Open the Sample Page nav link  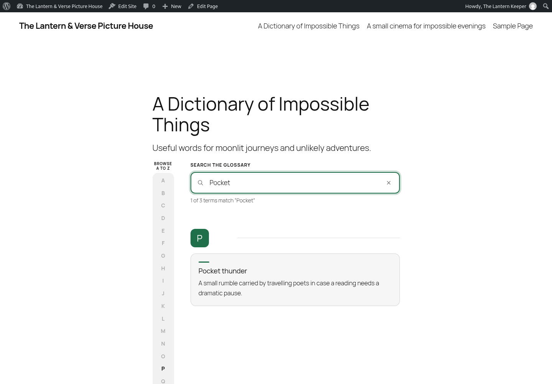[x=513, y=26]
